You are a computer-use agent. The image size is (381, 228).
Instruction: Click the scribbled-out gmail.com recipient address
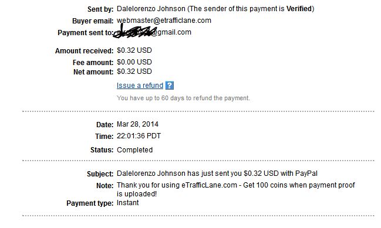pos(153,32)
